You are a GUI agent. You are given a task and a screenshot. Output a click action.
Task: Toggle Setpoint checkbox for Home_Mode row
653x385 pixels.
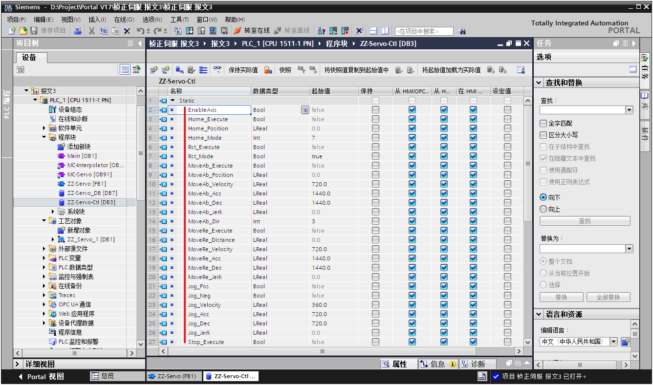pos(507,138)
